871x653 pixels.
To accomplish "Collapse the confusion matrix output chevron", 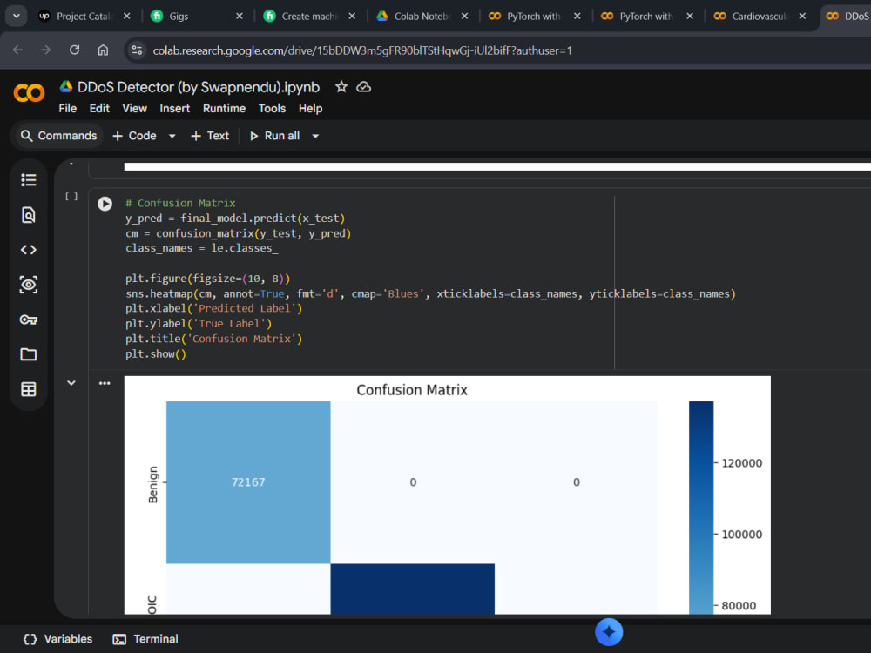I will pos(71,383).
